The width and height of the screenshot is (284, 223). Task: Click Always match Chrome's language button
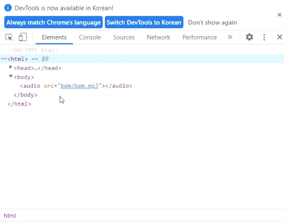(53, 22)
